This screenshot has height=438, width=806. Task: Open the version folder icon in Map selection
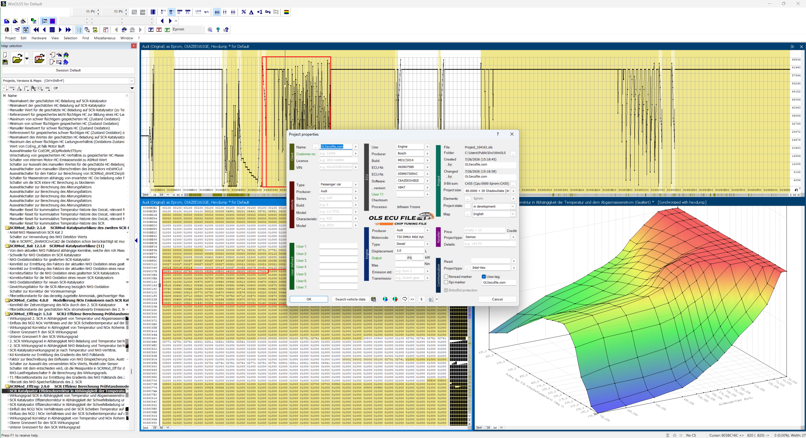click(39, 59)
